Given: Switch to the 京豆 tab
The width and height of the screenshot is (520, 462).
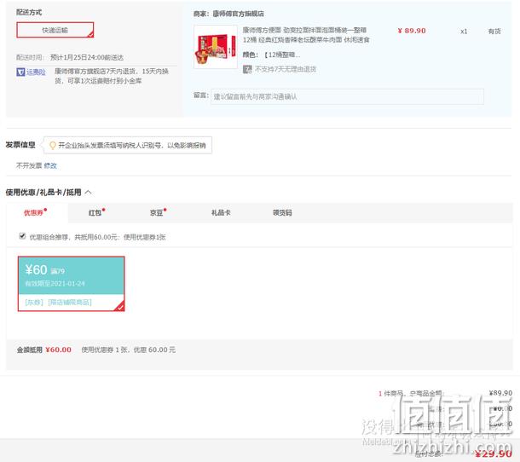Looking at the screenshot, I should coord(158,212).
